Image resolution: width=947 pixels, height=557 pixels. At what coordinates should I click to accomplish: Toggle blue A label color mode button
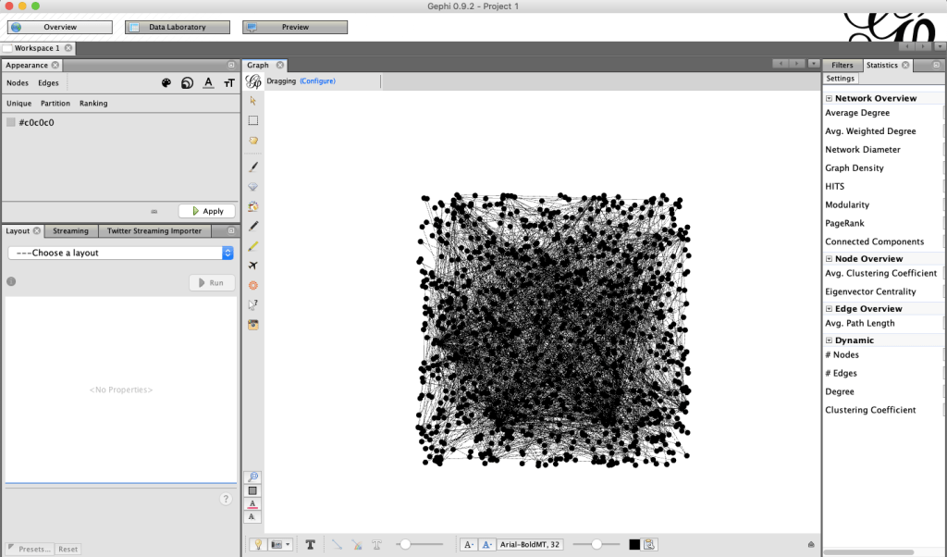(x=486, y=544)
